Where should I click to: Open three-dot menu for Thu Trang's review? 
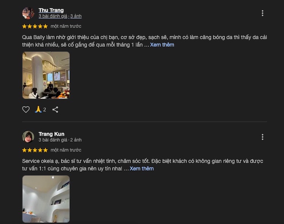pyautogui.click(x=262, y=13)
